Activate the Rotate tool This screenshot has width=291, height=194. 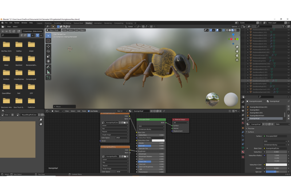point(48,51)
